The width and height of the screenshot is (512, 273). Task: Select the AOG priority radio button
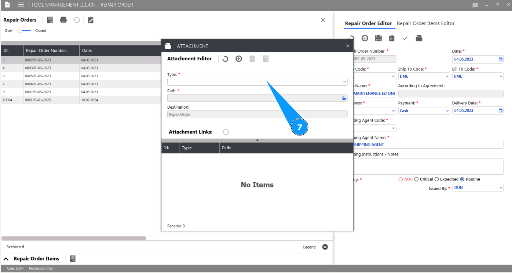(401, 179)
